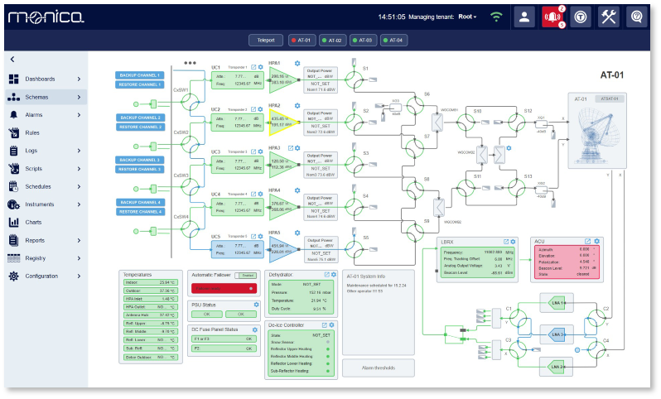Open UC5 settings gear
The image size is (661, 399).
[x=261, y=237]
